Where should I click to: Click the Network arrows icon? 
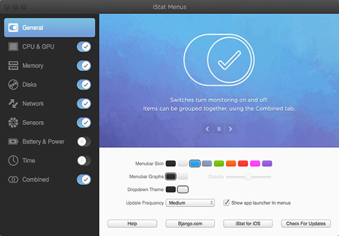(13, 103)
